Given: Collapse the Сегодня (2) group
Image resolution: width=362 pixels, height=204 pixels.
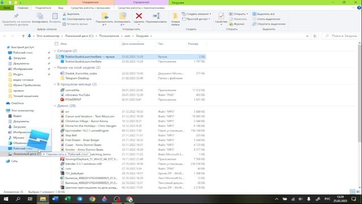Looking at the screenshot, I should coord(55,51).
